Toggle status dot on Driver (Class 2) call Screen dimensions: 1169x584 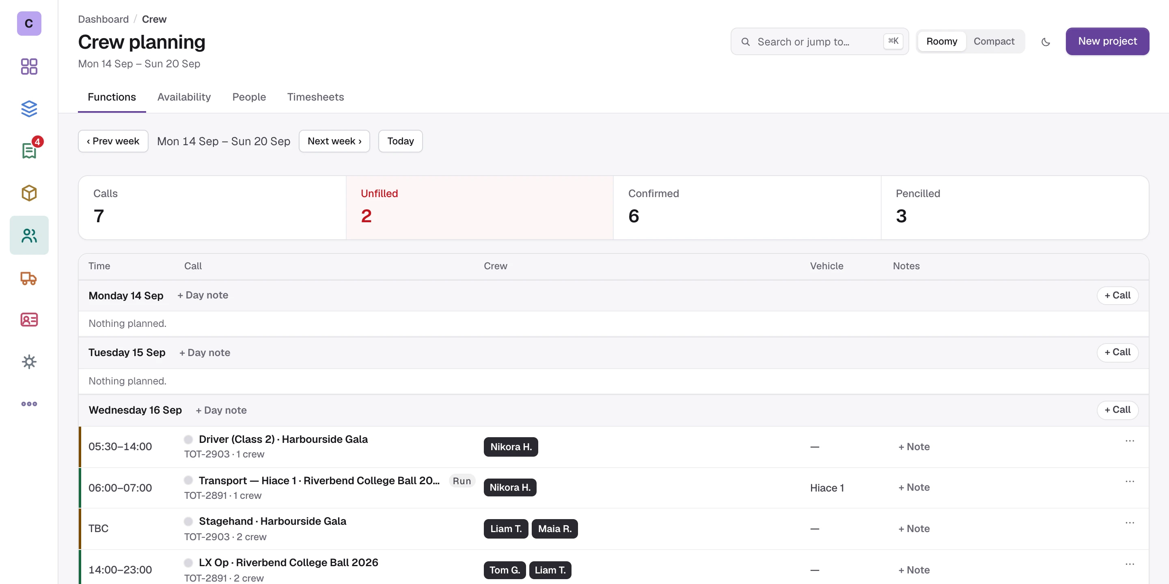click(188, 439)
